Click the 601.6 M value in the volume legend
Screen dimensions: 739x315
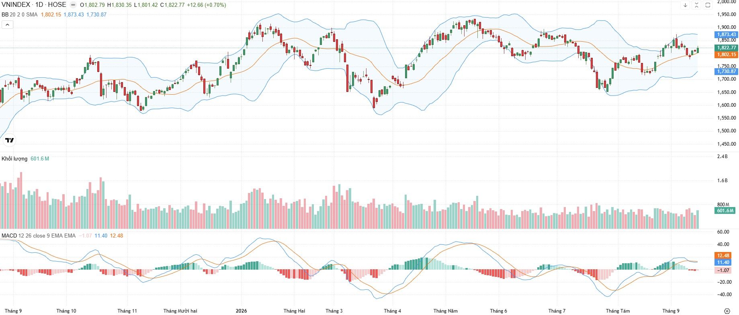[x=40, y=159]
